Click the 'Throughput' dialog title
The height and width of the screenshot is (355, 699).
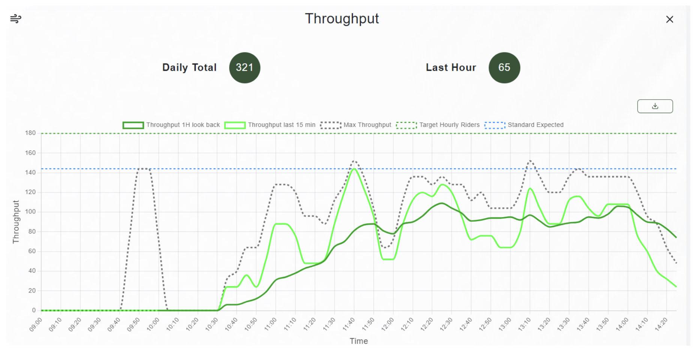[342, 19]
